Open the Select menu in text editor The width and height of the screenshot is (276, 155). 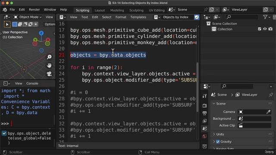pos(107,17)
